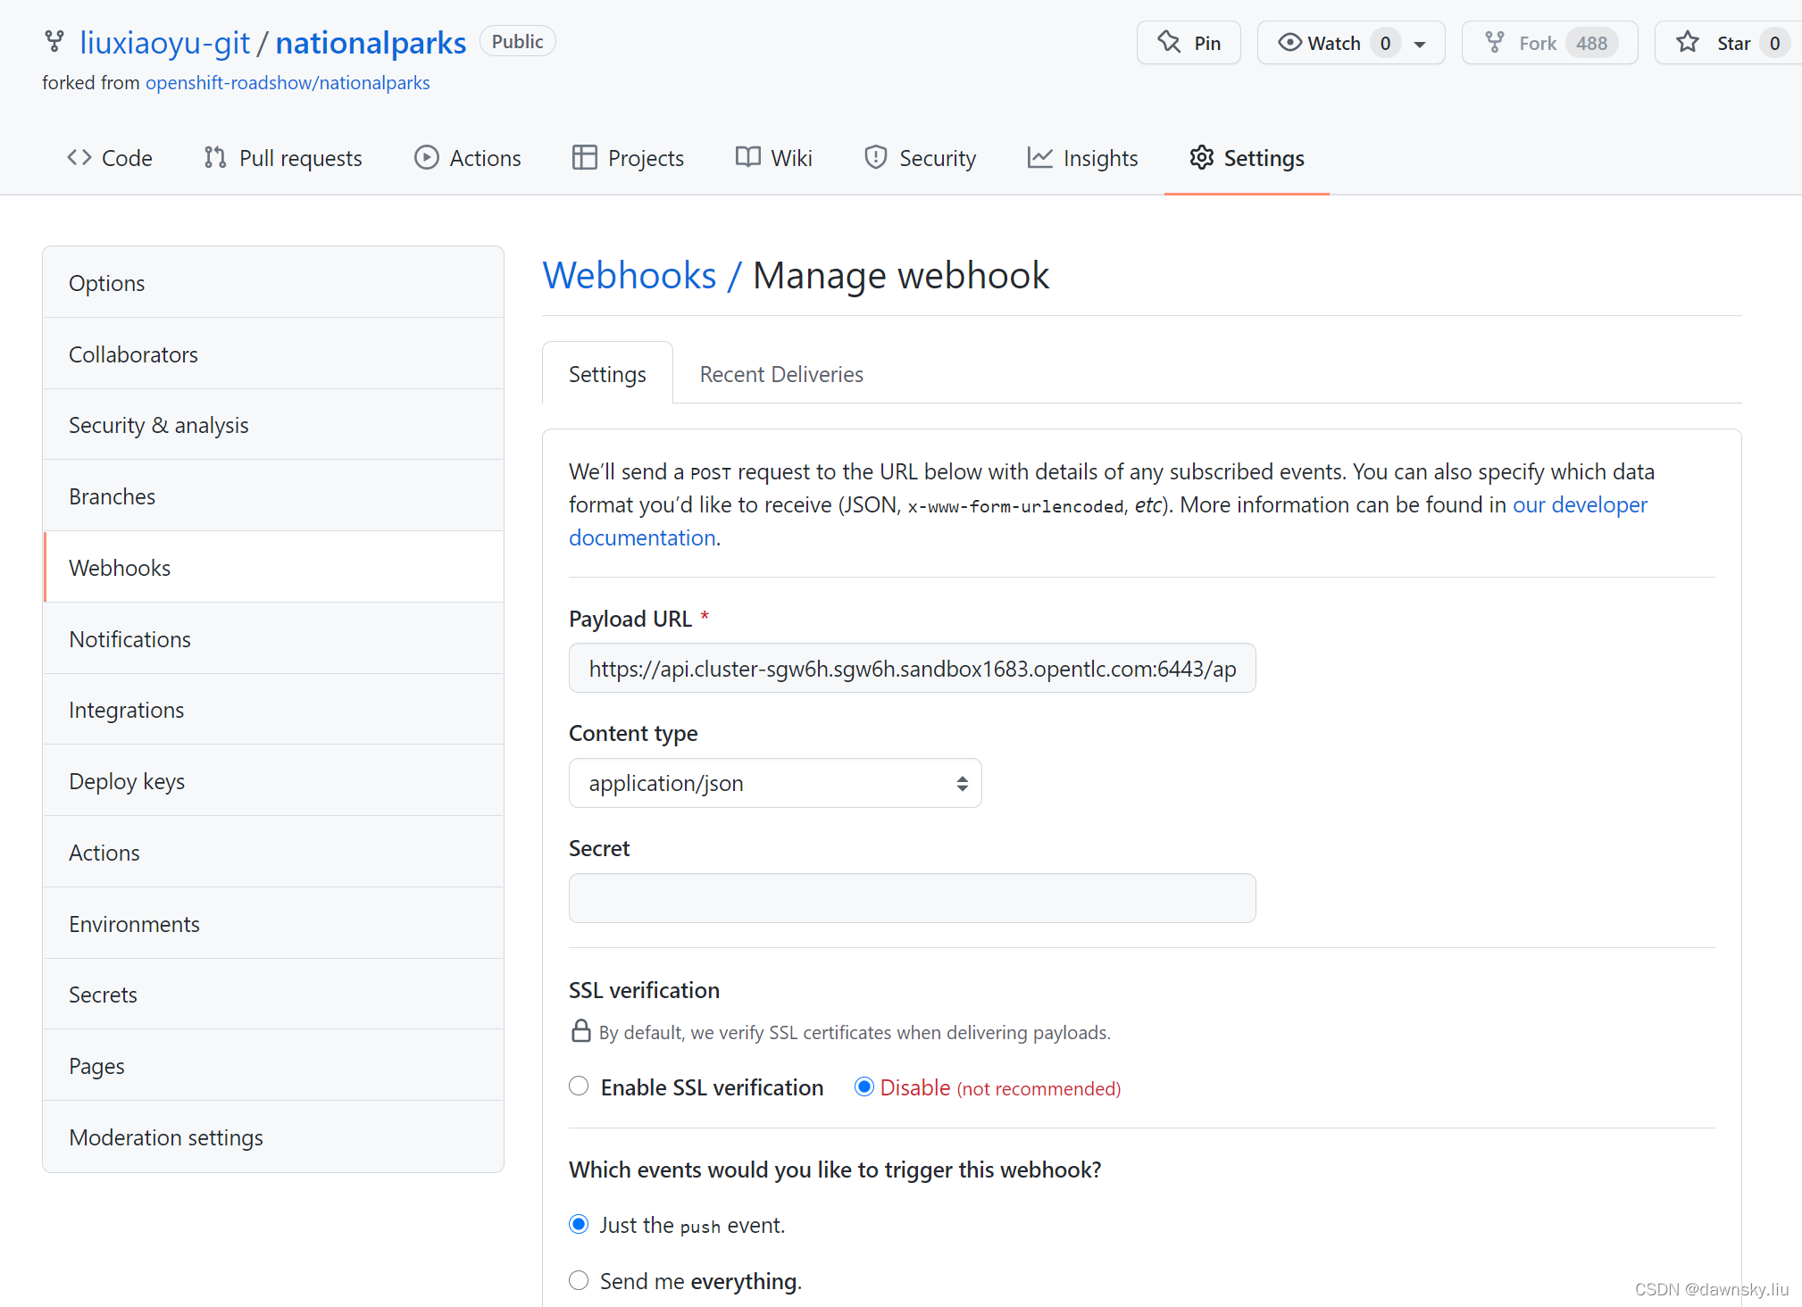Screen dimensions: 1802x1307
Task: Open Secrets in the sidebar
Action: [x=273, y=994]
